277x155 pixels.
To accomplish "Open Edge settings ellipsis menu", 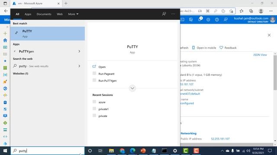I will (271, 11).
